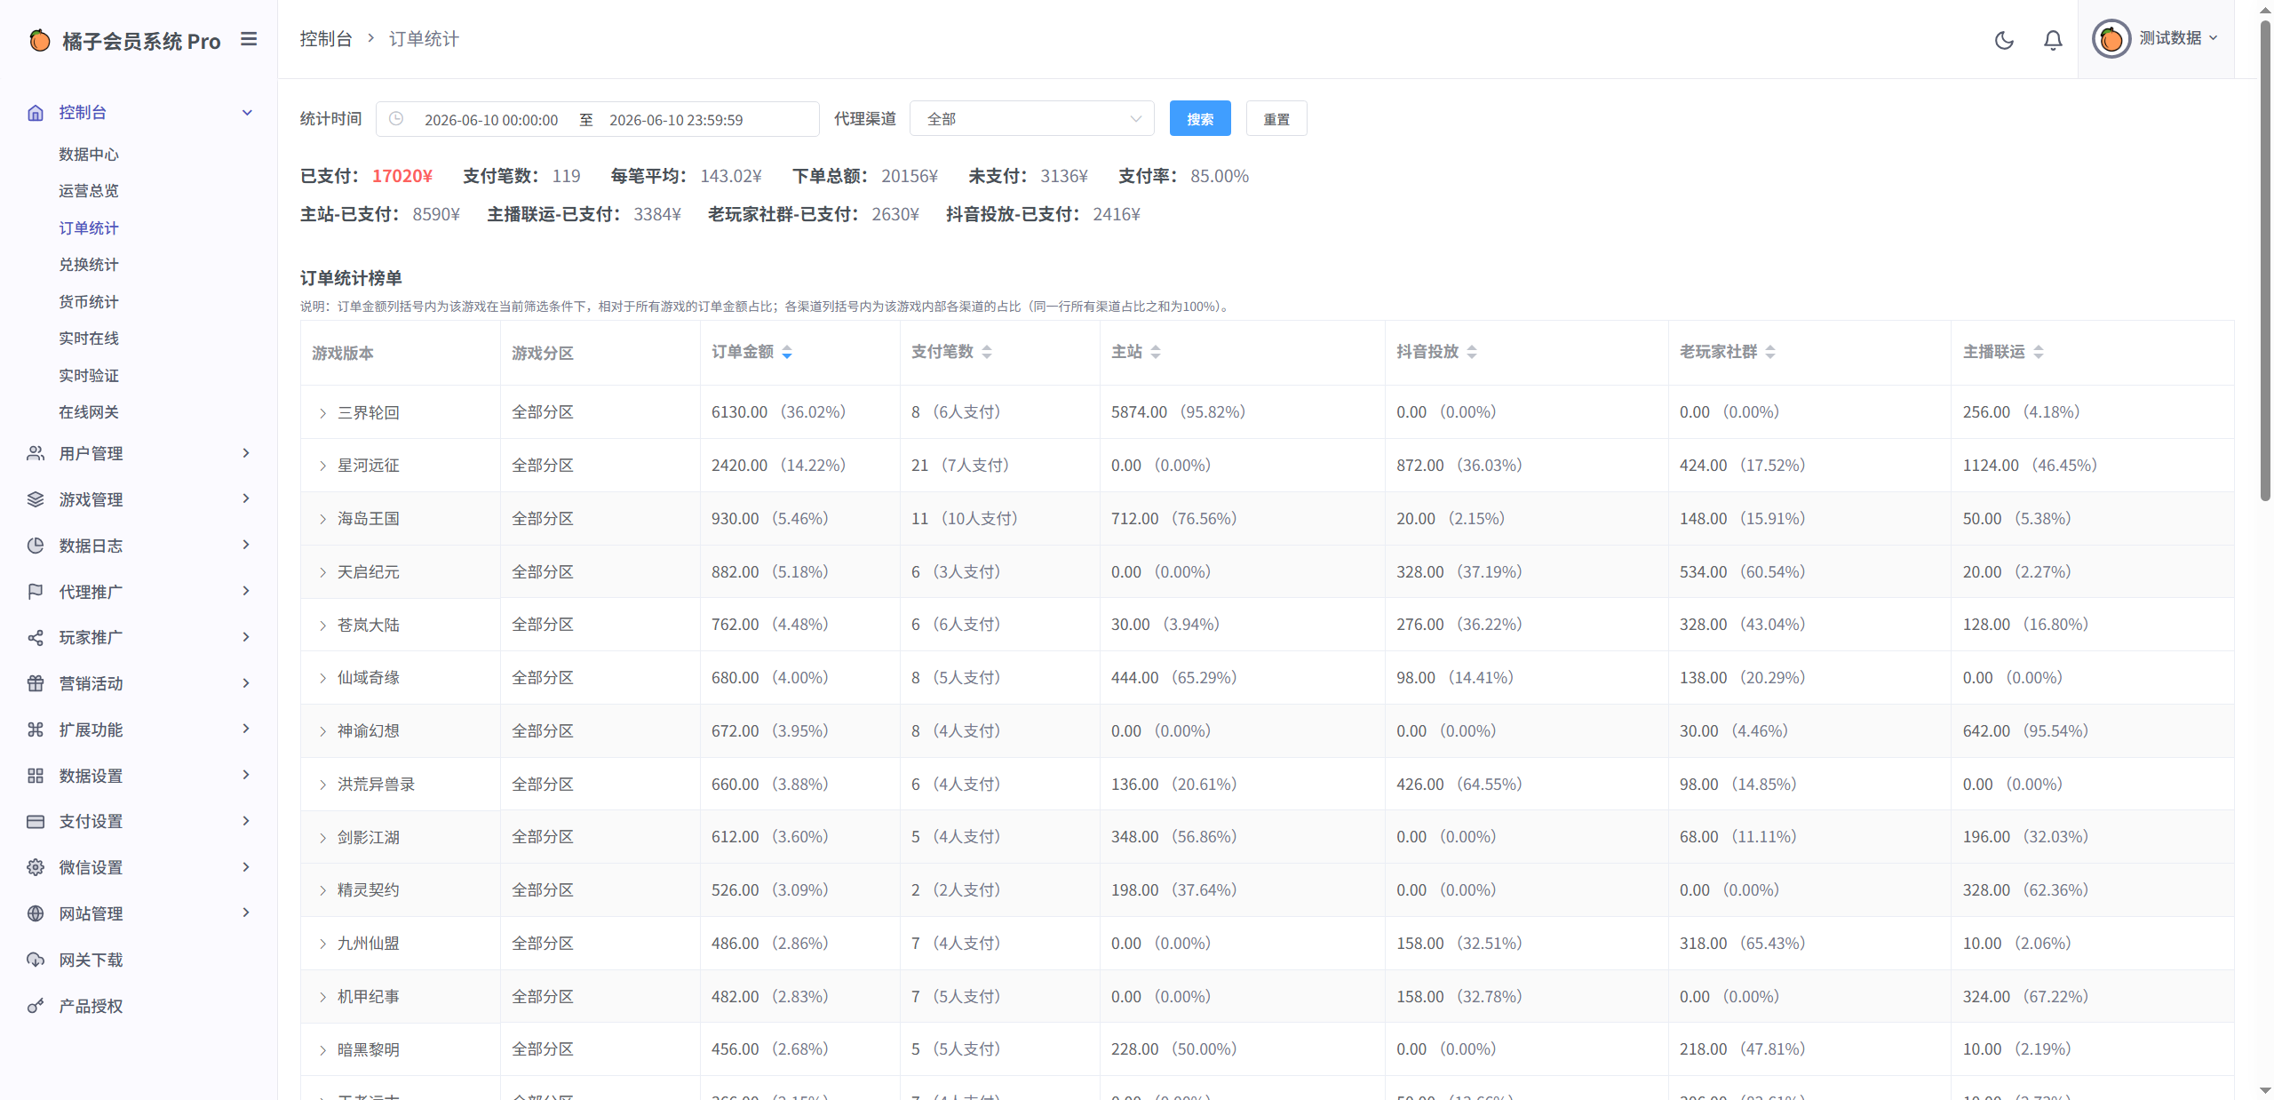Click the 搜索 button

pyautogui.click(x=1200, y=118)
